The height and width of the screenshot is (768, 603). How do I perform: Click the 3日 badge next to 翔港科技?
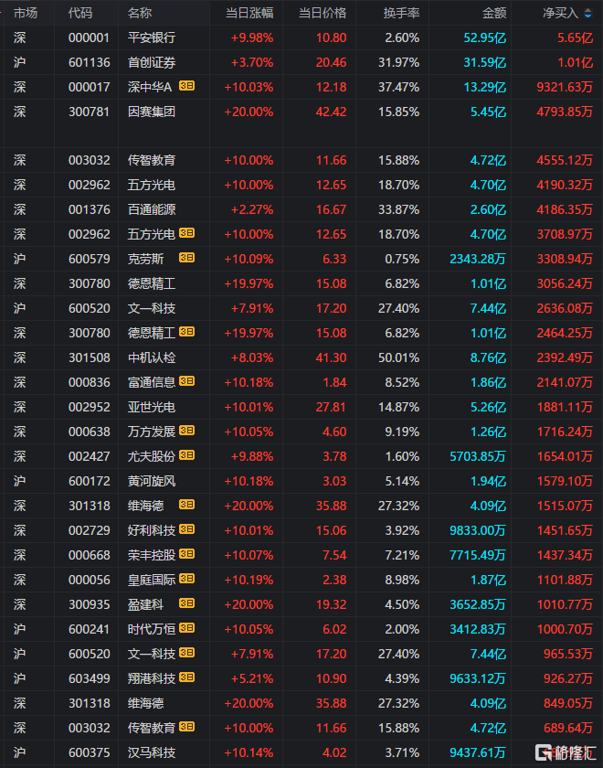click(x=186, y=677)
